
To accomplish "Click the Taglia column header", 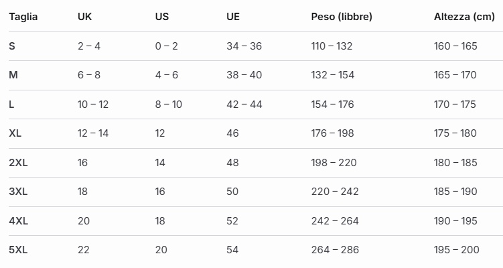I will pos(23,17).
